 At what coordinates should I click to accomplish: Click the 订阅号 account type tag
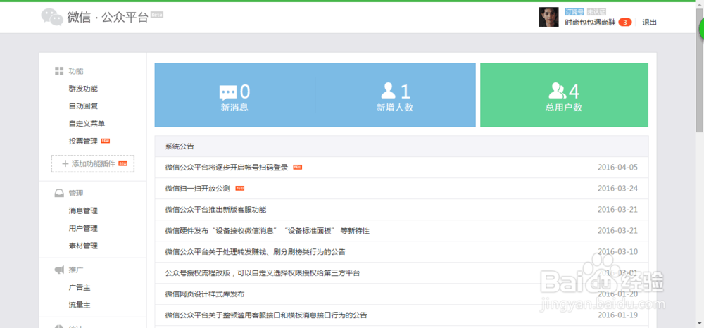tap(574, 12)
